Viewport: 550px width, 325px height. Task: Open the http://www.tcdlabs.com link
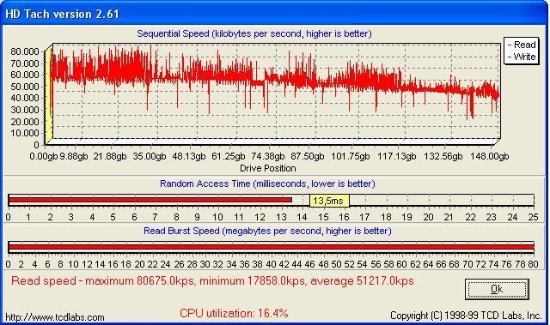coord(55,317)
